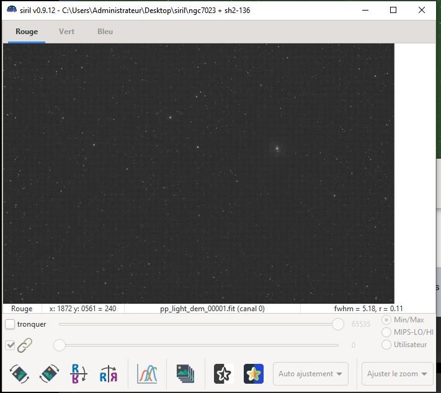Select the Min/Max radio option
Image resolution: width=441 pixels, height=393 pixels.
click(386, 320)
